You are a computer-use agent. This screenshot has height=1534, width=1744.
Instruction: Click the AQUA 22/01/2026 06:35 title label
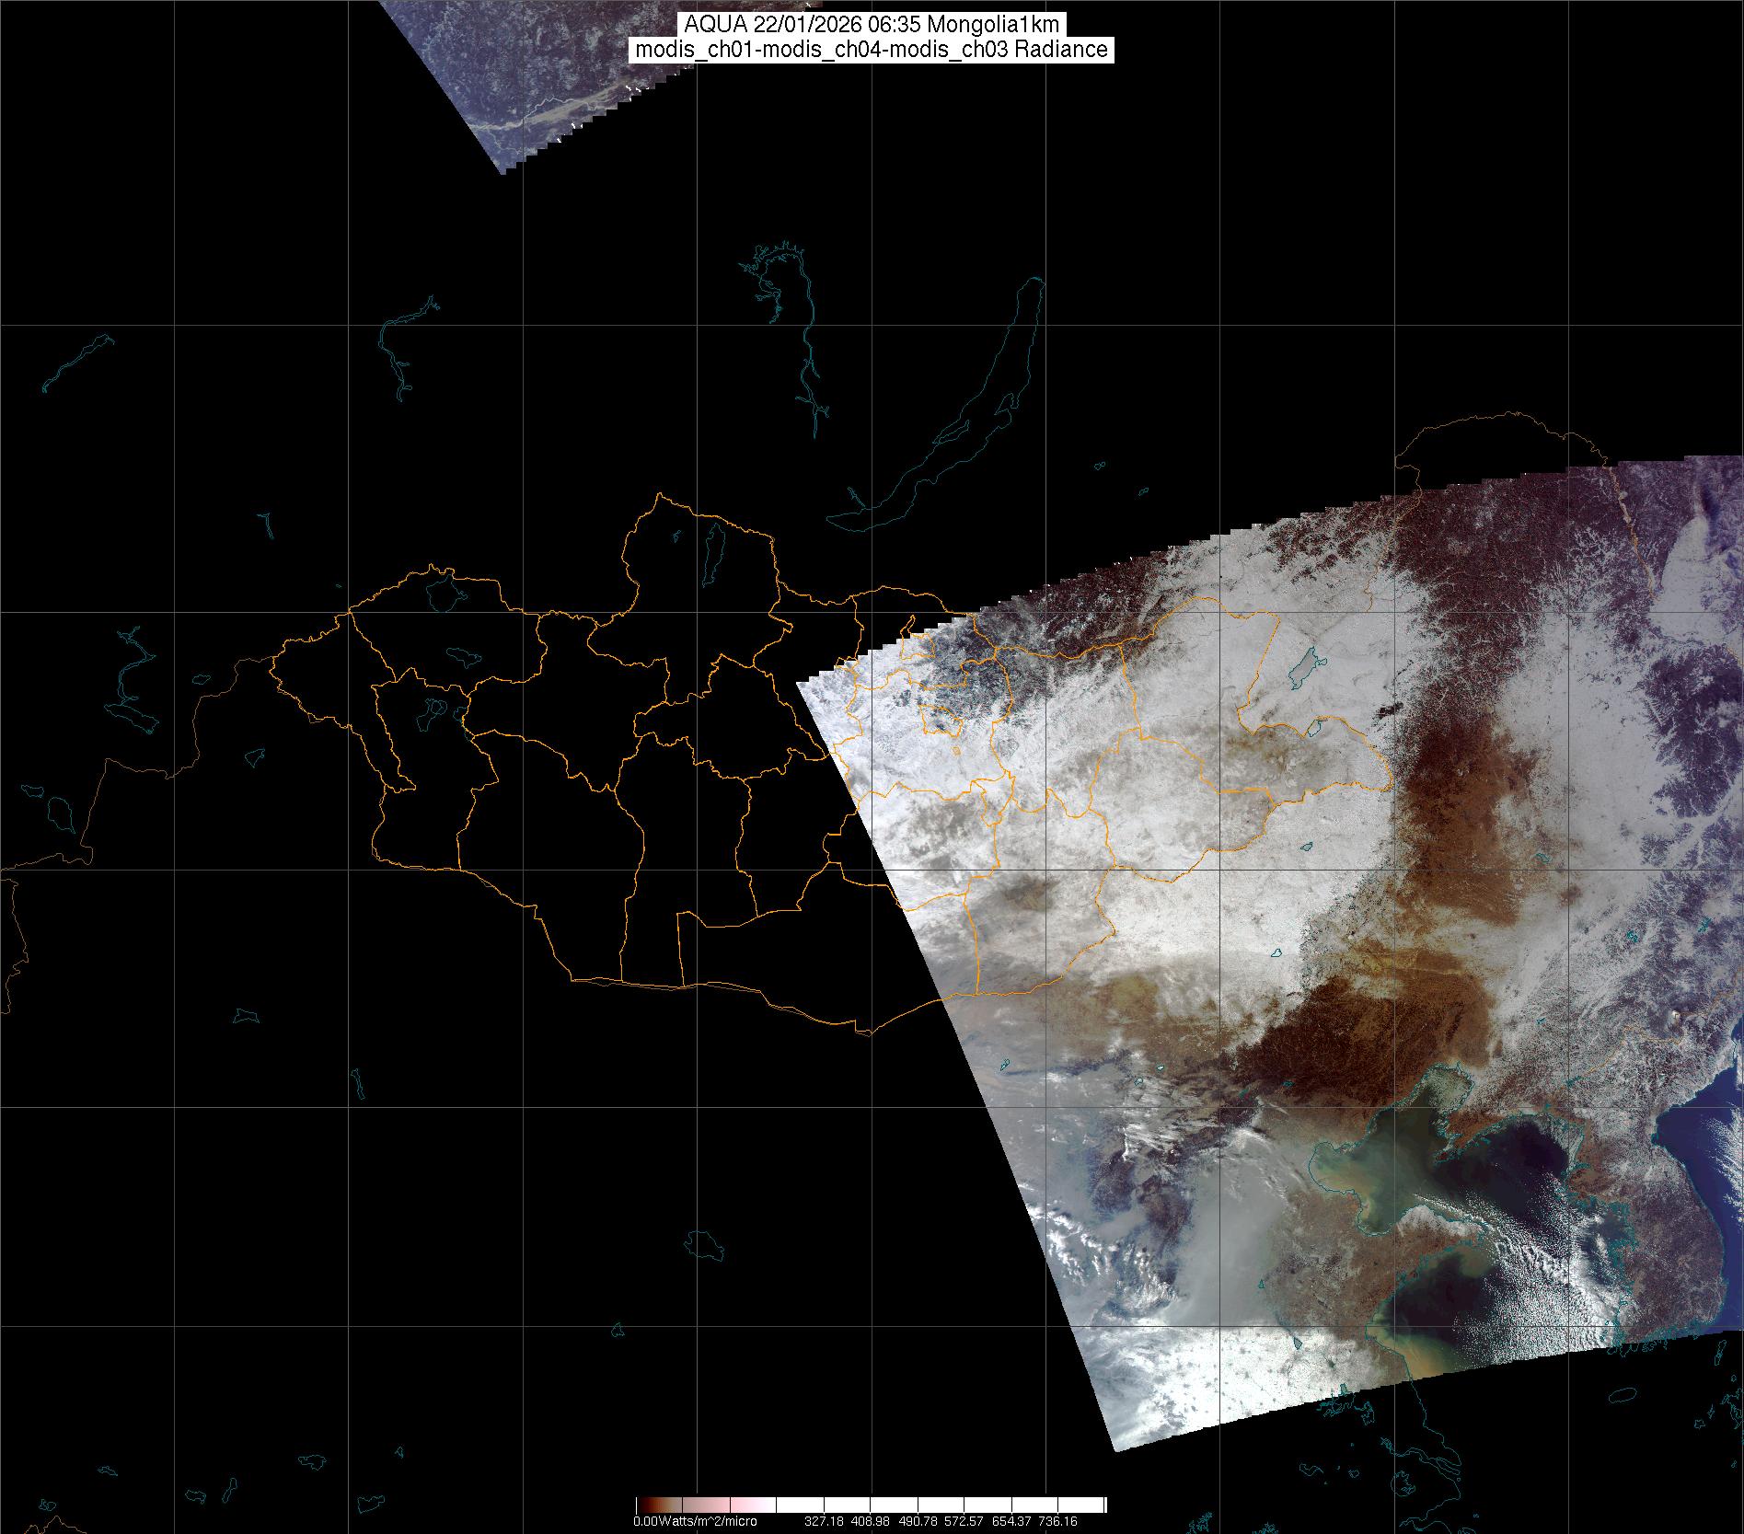tap(871, 25)
